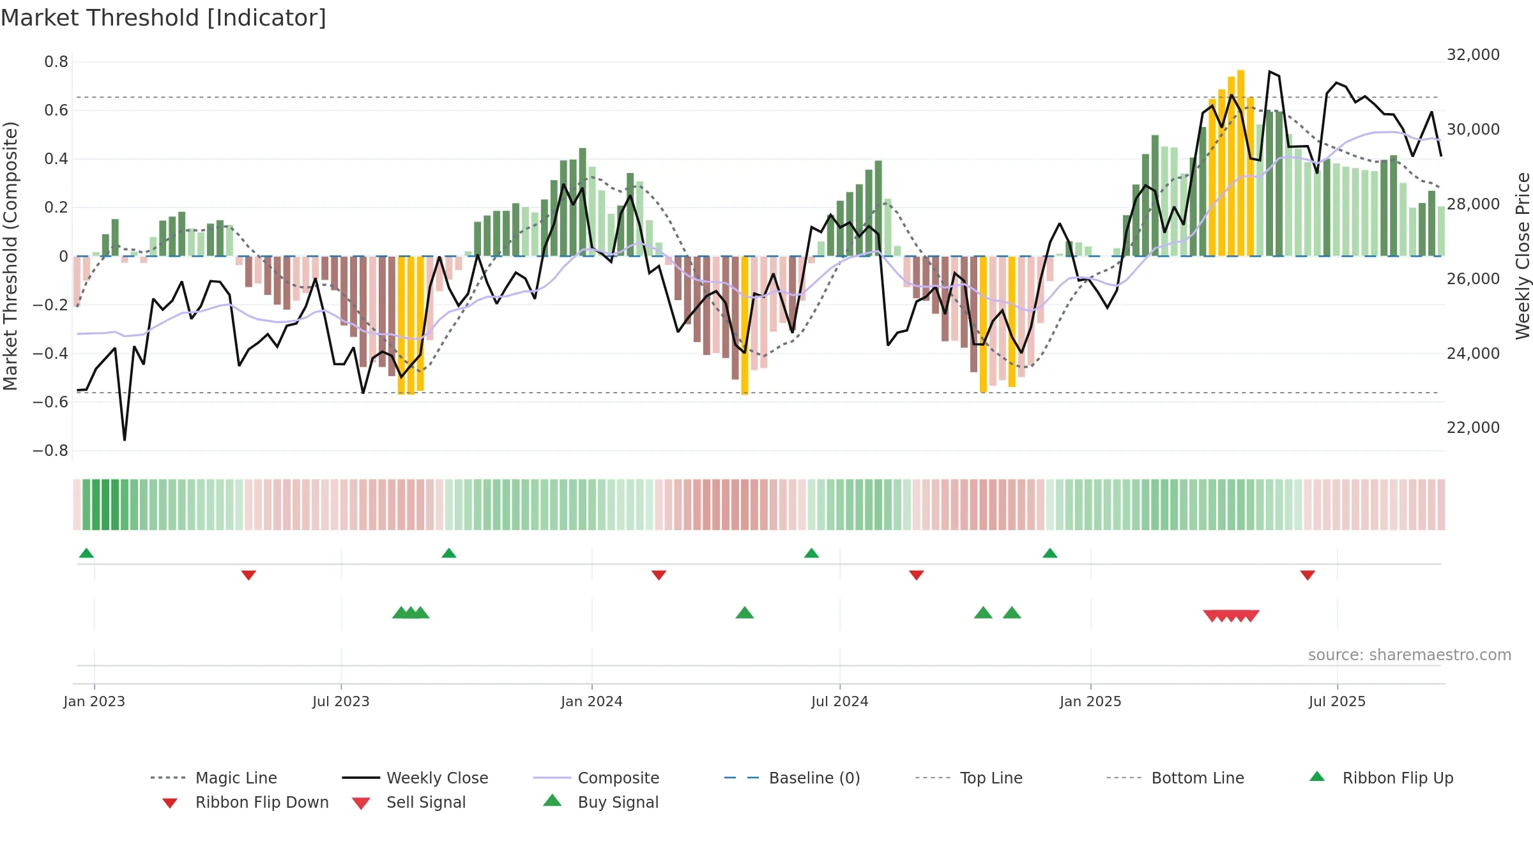Click the Market Threshold [Indicator] chart title
The image size is (1533, 862).
pyautogui.click(x=164, y=18)
